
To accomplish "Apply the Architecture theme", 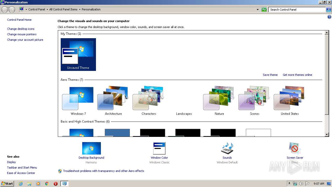I will pos(113,101).
